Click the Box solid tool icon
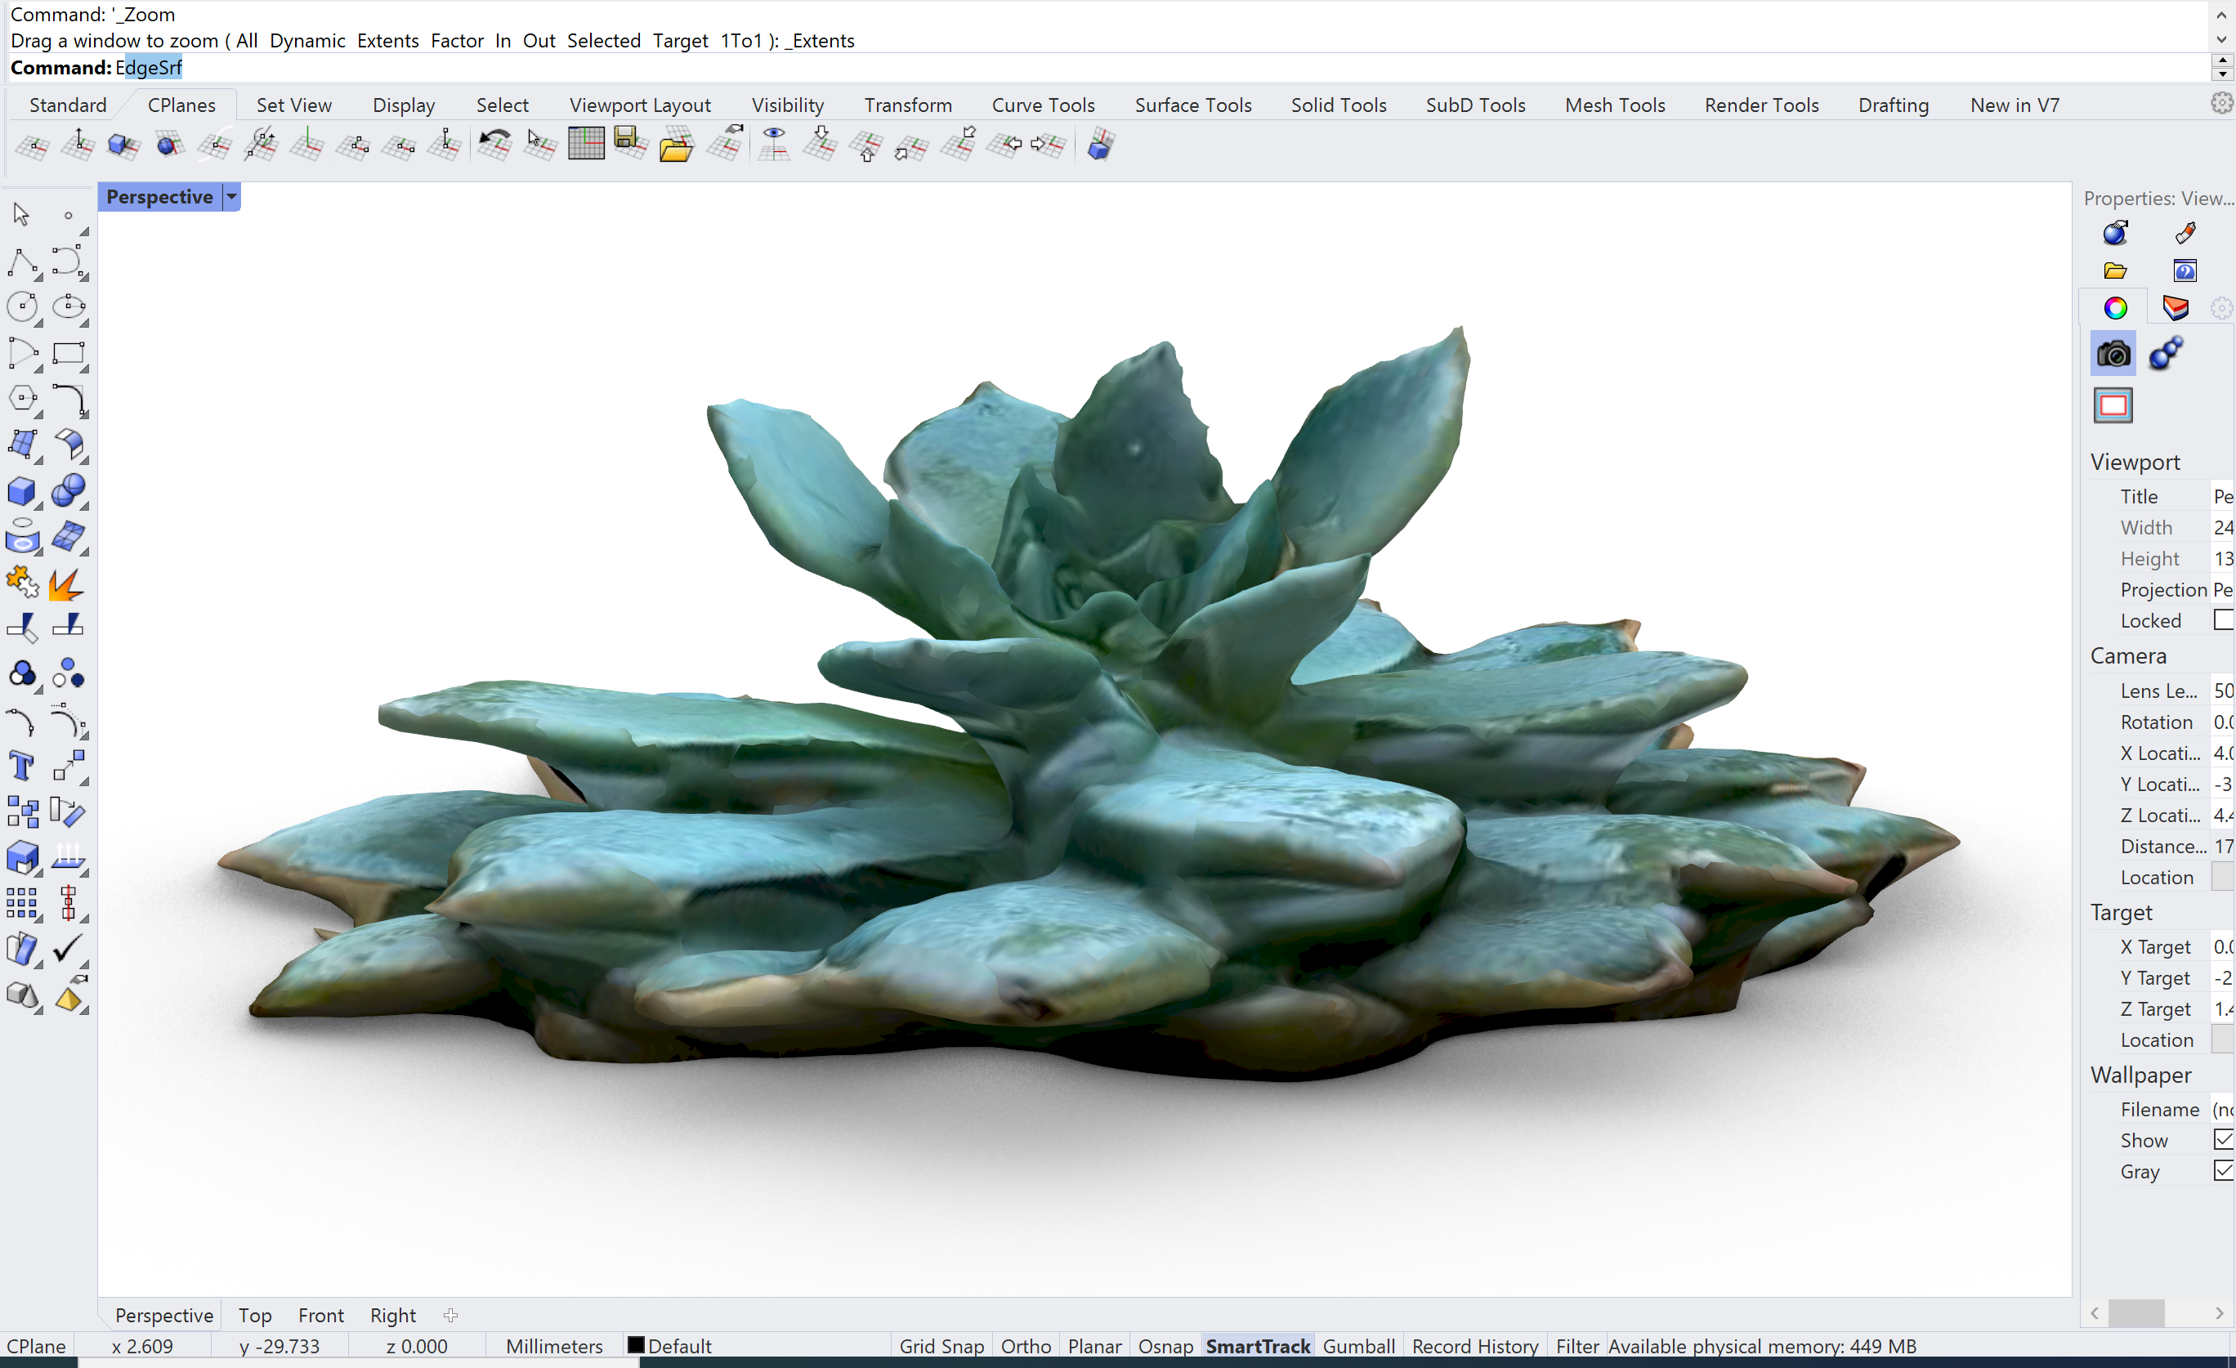The width and height of the screenshot is (2236, 1368). click(22, 491)
